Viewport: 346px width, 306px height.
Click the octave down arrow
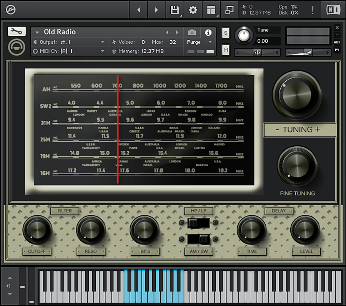[10, 294]
